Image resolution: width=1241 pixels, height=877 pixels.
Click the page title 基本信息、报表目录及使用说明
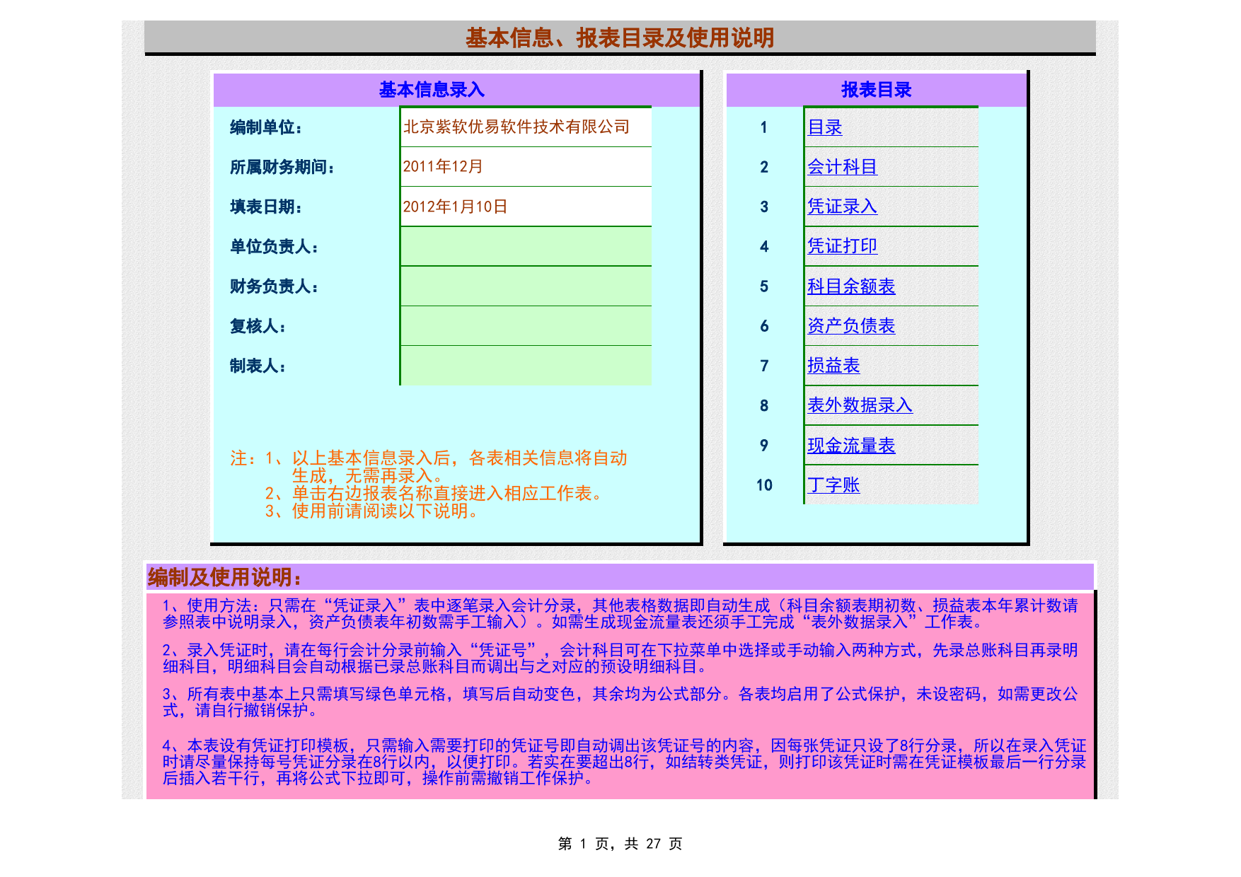(x=620, y=37)
